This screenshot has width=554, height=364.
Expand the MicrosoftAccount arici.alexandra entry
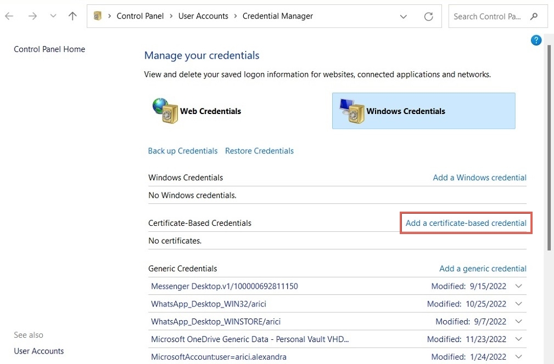coord(518,357)
